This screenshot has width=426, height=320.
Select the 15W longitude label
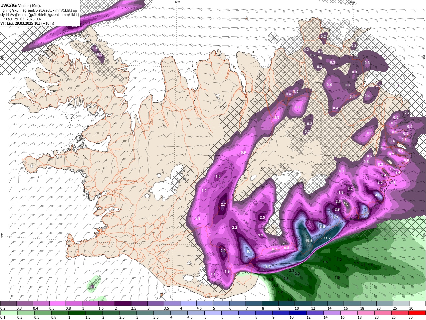(x=353, y=2)
